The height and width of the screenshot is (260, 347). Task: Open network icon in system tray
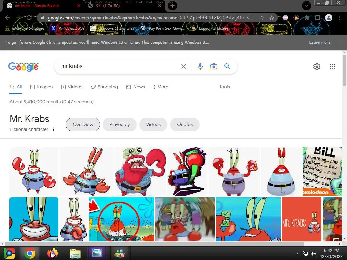(305, 253)
